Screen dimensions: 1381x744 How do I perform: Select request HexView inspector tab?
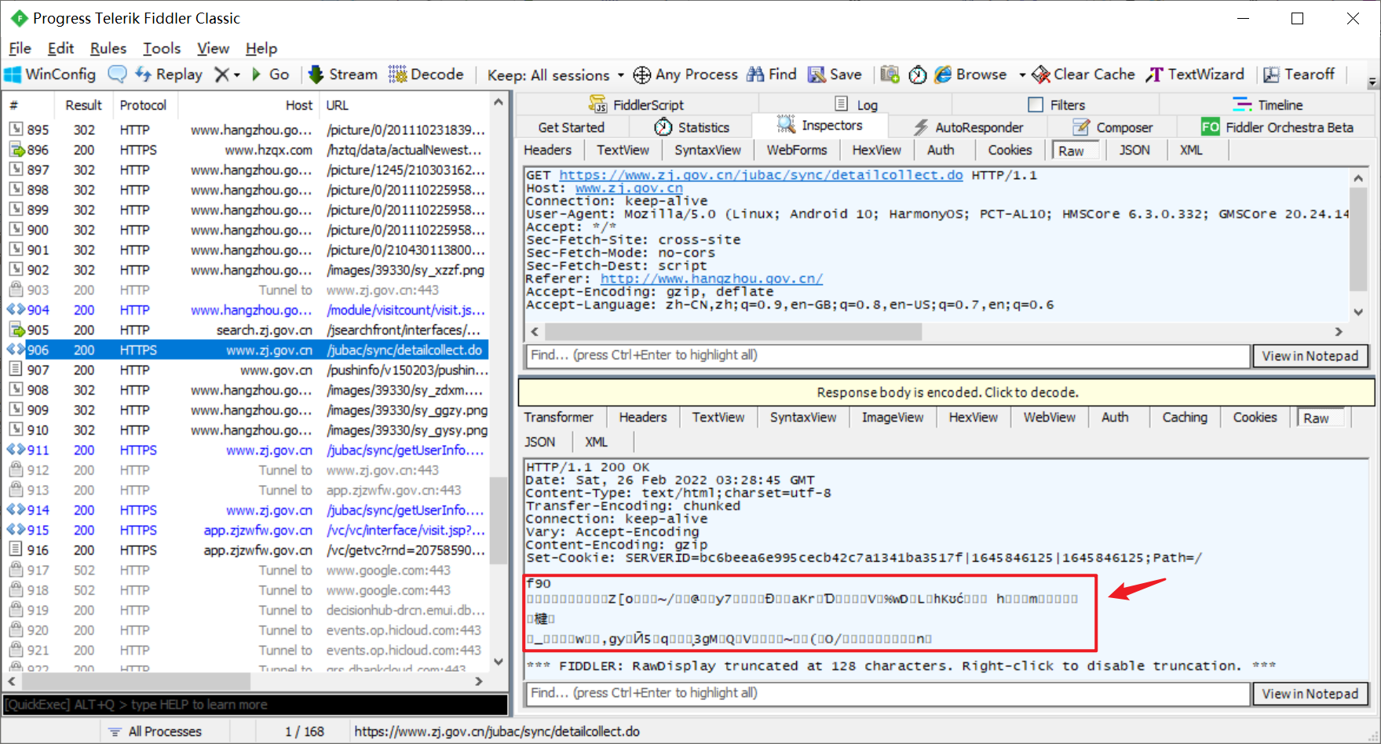pos(876,150)
